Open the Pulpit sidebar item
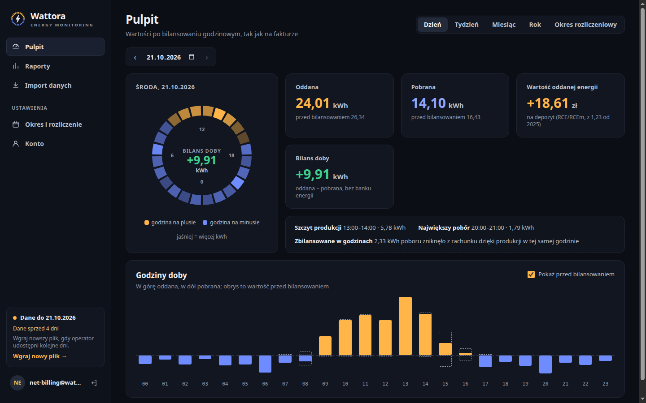This screenshot has width=646, height=403. [x=55, y=47]
